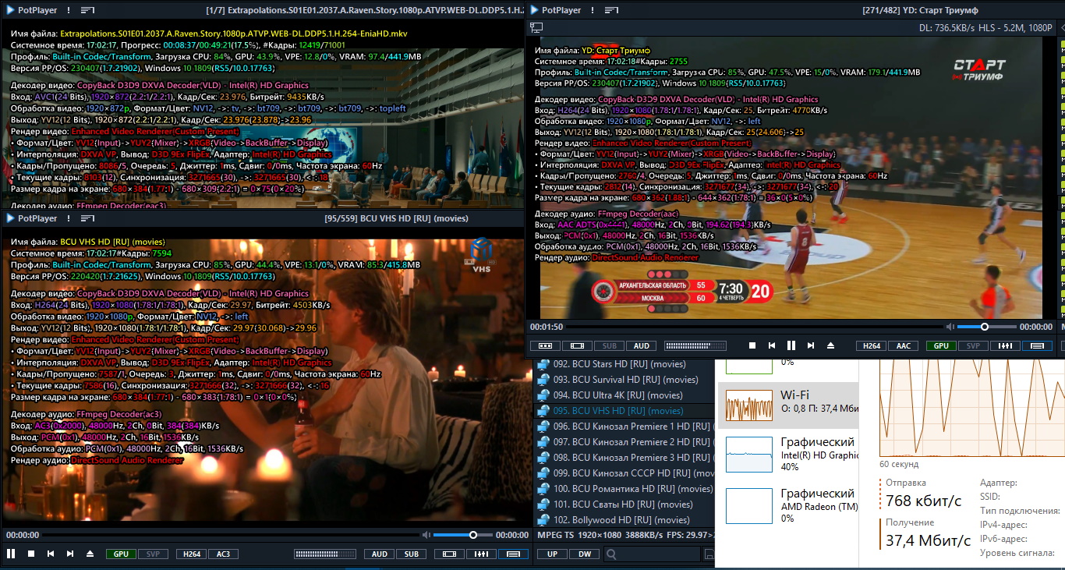The width and height of the screenshot is (1065, 570).
Task: Click the AUD audio track button in BCU VHS HD window
Action: [x=379, y=554]
